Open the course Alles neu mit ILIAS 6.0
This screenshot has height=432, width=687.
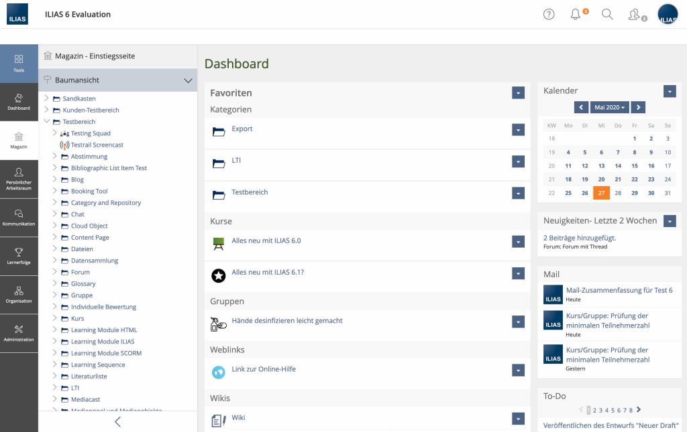coord(266,240)
